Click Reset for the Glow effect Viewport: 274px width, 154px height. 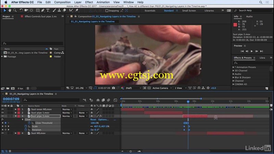[93, 119]
